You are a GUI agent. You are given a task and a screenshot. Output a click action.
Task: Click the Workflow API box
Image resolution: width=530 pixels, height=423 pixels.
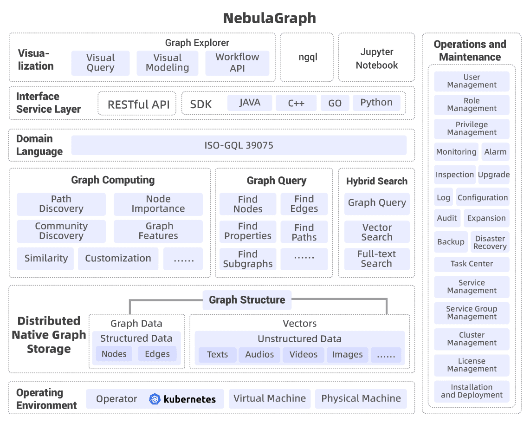coord(237,63)
